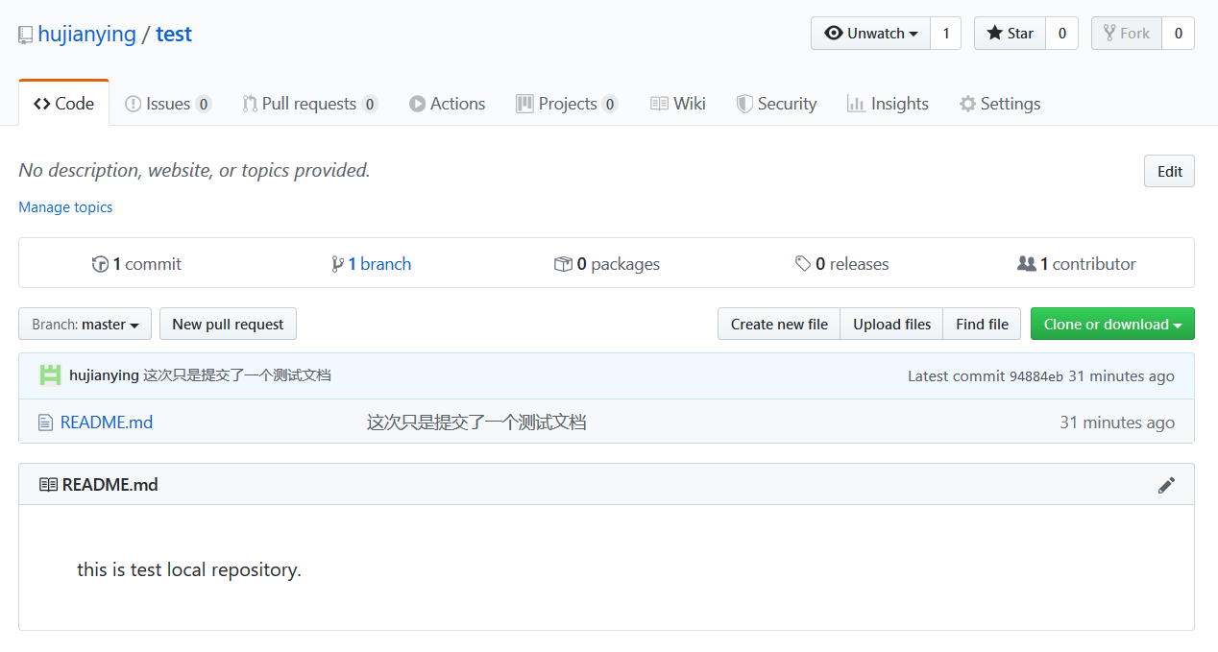Click the people icon beside 1 contributor
Image resolution: width=1218 pixels, height=652 pixels.
(x=1027, y=264)
